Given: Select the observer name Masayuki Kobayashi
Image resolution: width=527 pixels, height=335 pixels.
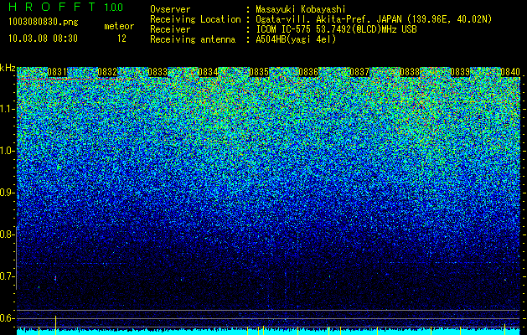Looking at the screenshot, I should [x=301, y=10].
